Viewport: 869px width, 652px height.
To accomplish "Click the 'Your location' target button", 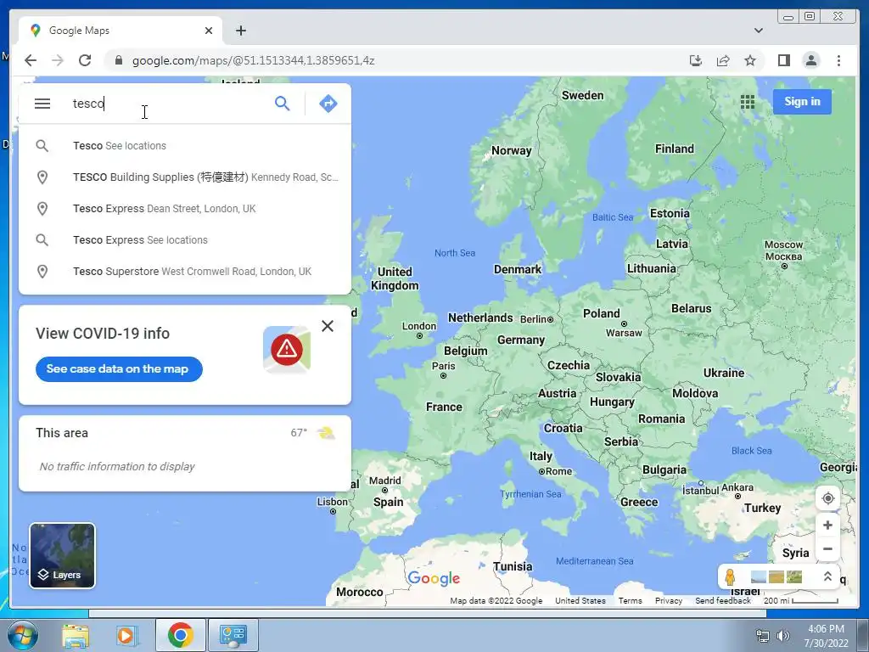I will click(827, 497).
